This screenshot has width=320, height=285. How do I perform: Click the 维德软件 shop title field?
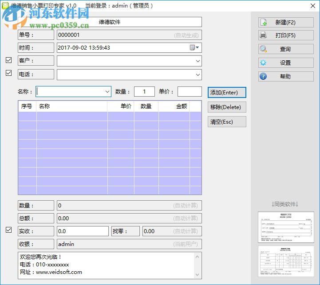coord(110,22)
